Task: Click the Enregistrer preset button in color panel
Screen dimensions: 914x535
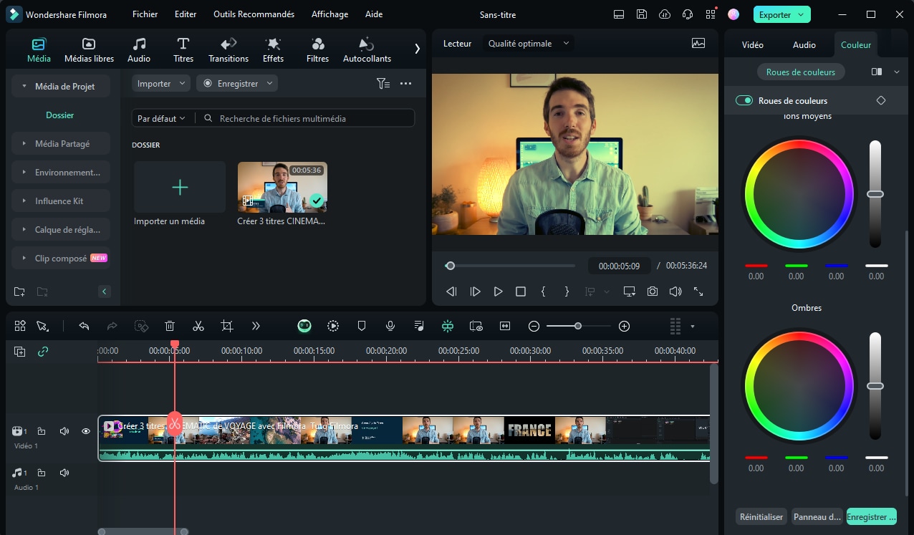Action: pos(871,516)
